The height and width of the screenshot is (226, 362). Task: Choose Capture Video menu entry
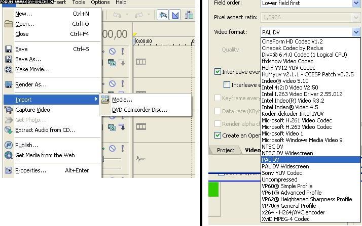point(52,110)
